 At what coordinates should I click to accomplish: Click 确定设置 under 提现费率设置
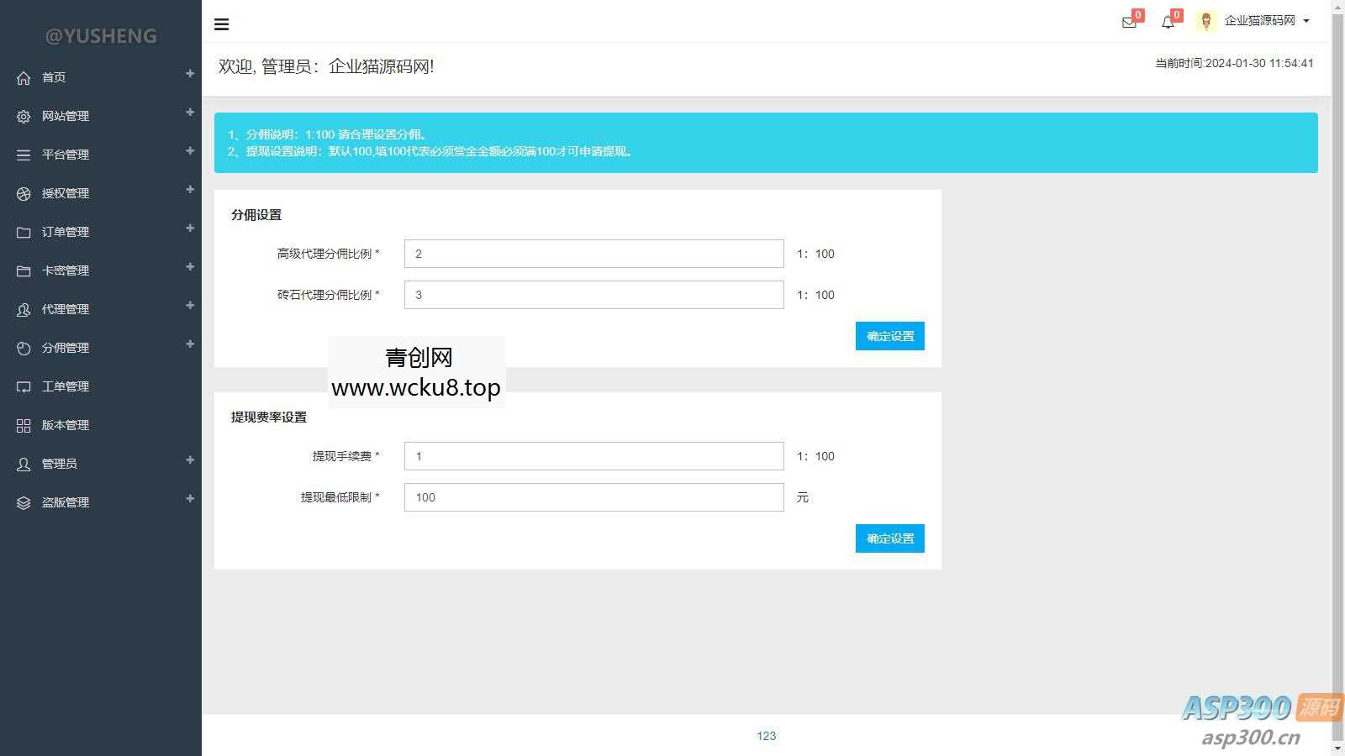pyautogui.click(x=889, y=538)
